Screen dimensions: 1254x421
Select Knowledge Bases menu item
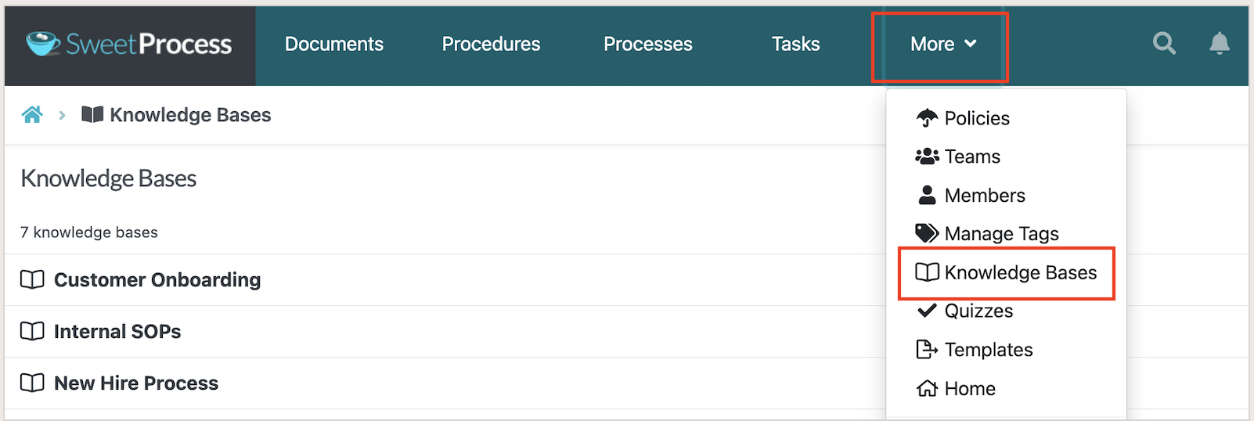click(x=1007, y=272)
